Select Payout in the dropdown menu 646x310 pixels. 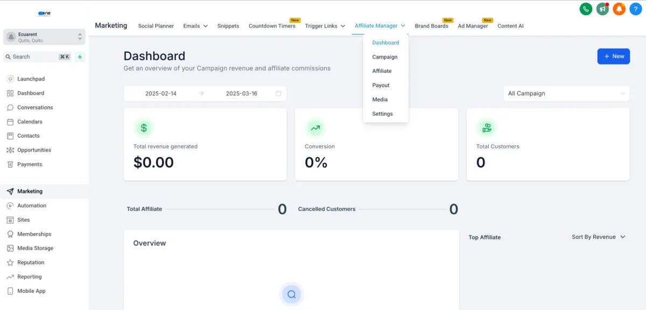[x=381, y=85]
